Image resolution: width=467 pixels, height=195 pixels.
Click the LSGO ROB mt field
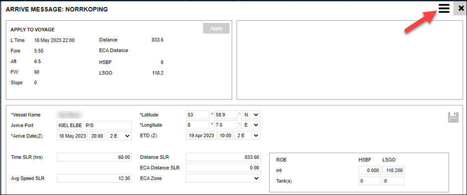[x=393, y=171]
